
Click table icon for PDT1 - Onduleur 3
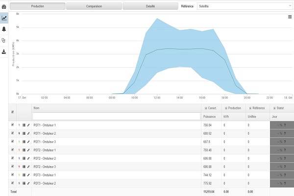pos(24,142)
